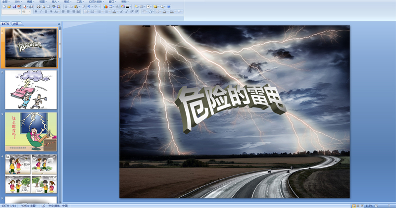
Task: Switch to Slide Sorter view in status bar
Action: [x=358, y=206]
